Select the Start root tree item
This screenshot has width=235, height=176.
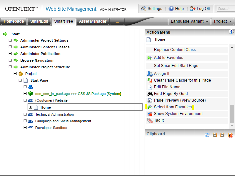click(16, 34)
